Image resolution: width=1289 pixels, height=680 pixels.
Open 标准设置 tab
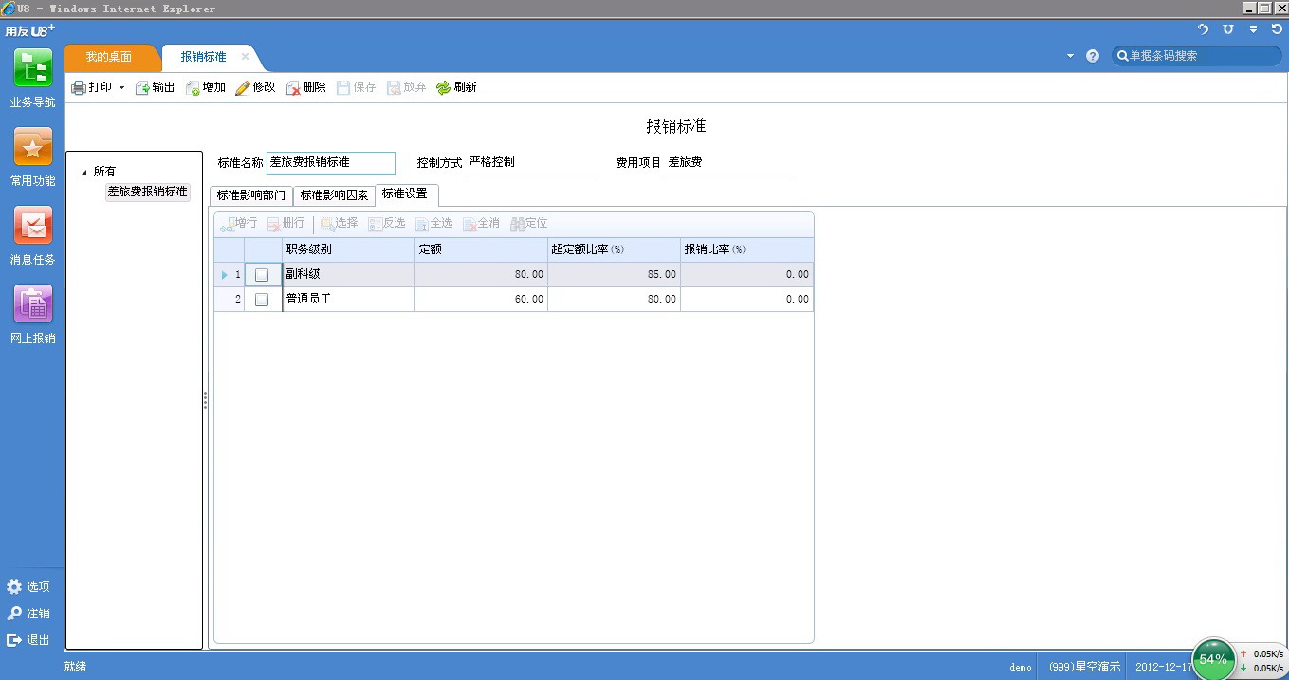405,194
